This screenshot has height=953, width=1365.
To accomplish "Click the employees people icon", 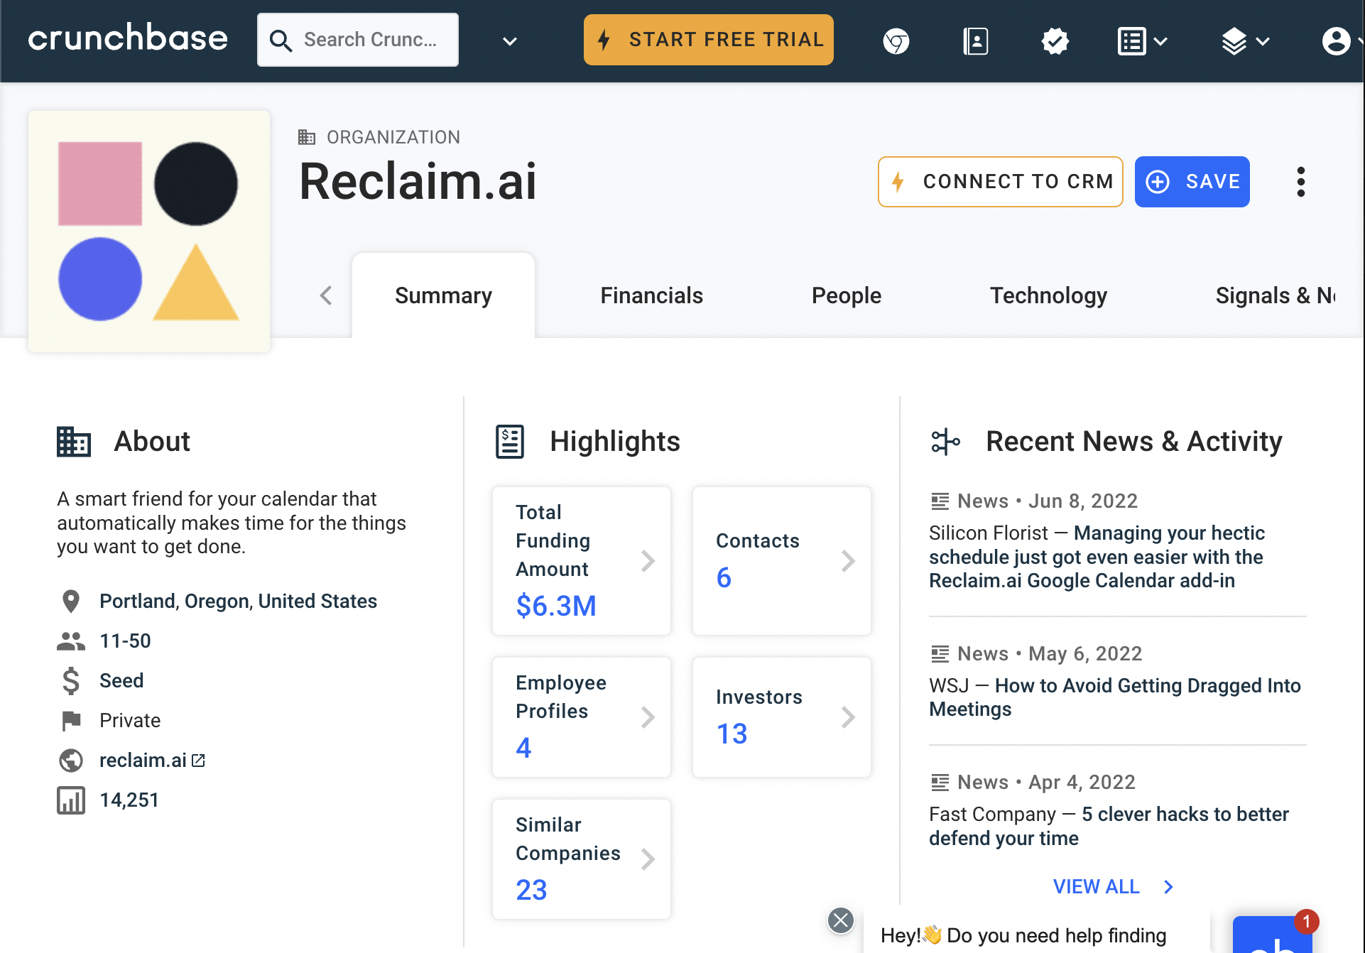I will click(x=71, y=641).
